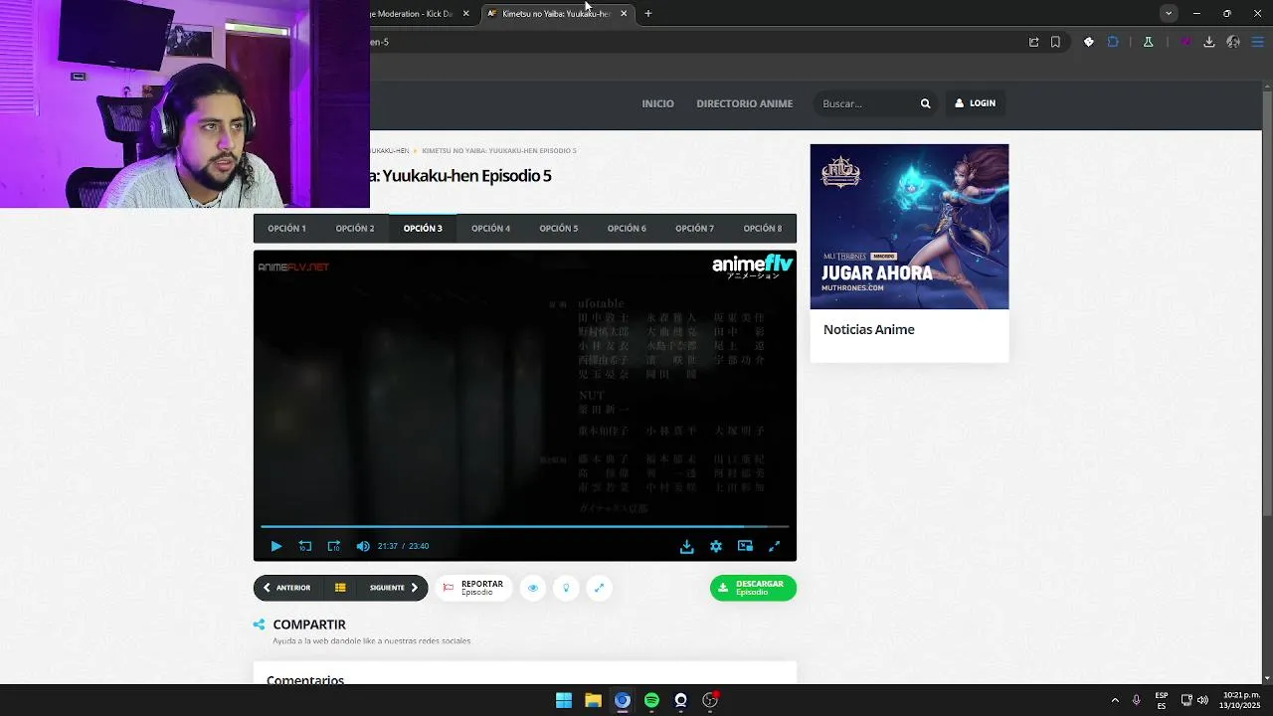Click the flask labs icon

click(1148, 42)
